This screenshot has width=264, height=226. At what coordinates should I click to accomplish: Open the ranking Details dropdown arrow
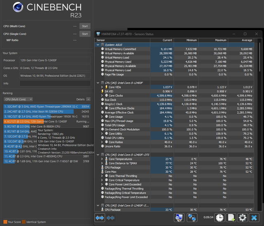pos(88,99)
